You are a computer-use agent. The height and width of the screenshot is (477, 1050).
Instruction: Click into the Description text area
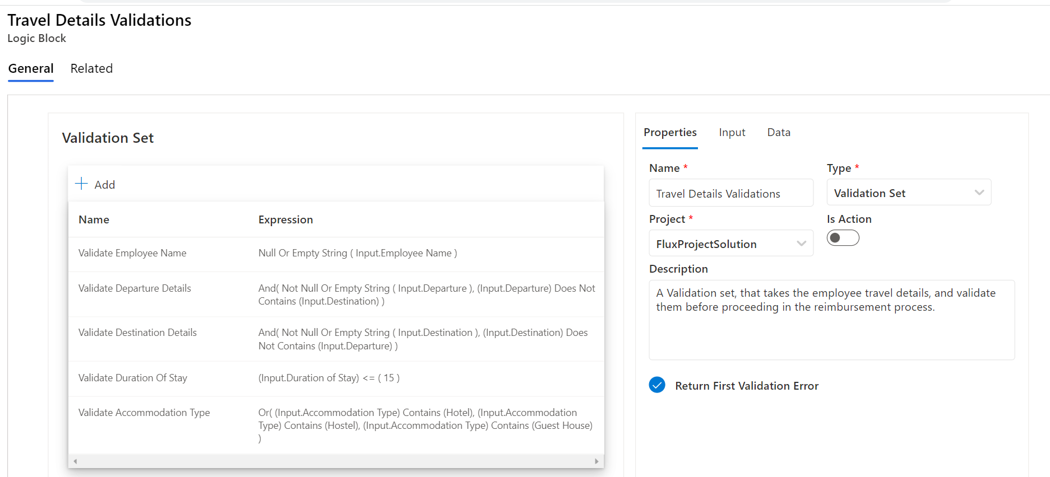pos(831,320)
